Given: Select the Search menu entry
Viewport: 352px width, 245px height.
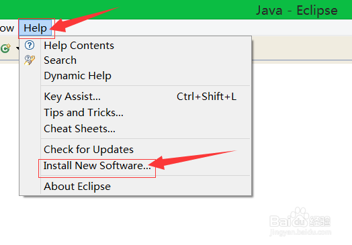Looking at the screenshot, I should (x=60, y=60).
